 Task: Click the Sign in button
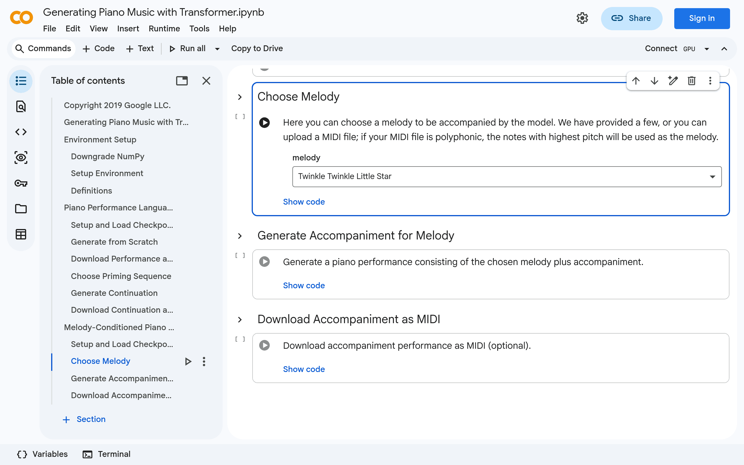tap(702, 18)
